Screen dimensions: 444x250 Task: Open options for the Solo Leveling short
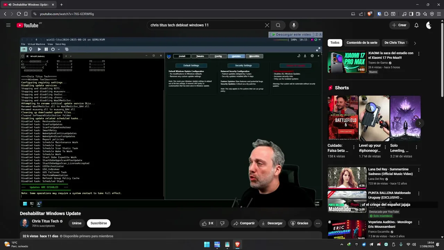[416, 147]
